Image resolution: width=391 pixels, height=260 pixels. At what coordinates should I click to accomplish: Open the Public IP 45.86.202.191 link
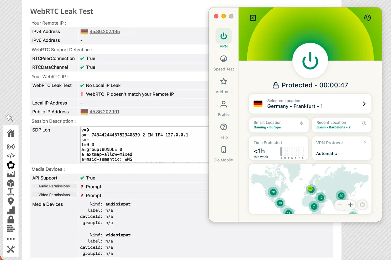104,111
